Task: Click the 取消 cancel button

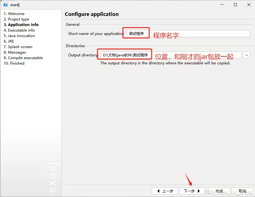Action: coord(242,191)
